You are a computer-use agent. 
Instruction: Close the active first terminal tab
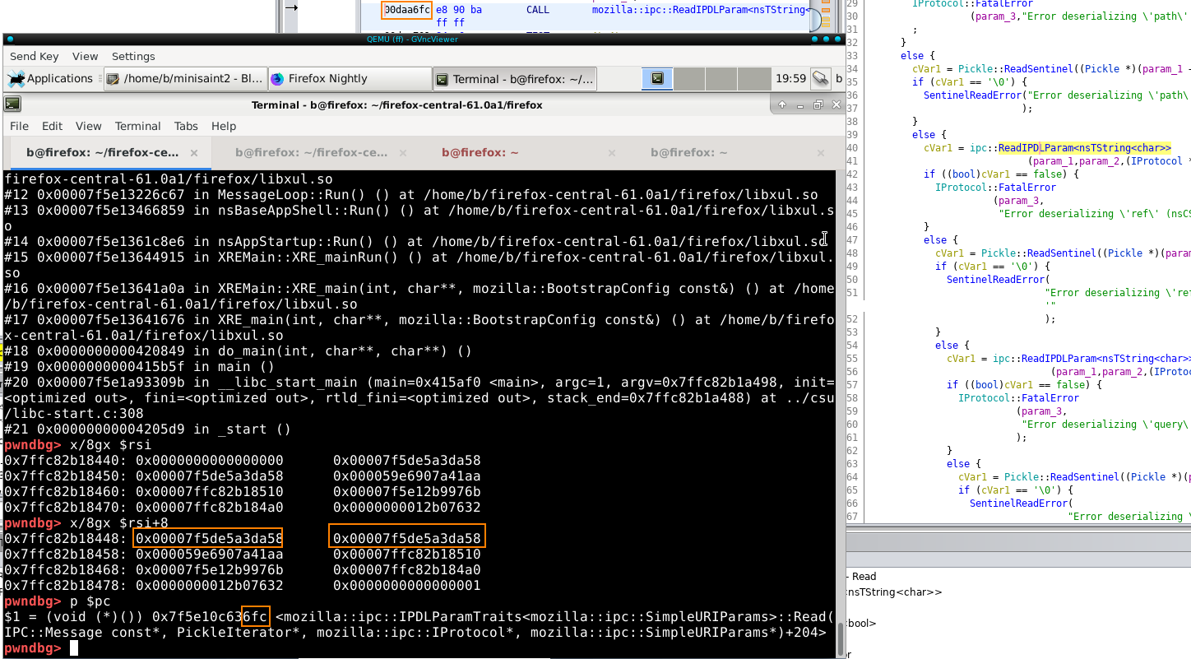coord(194,153)
